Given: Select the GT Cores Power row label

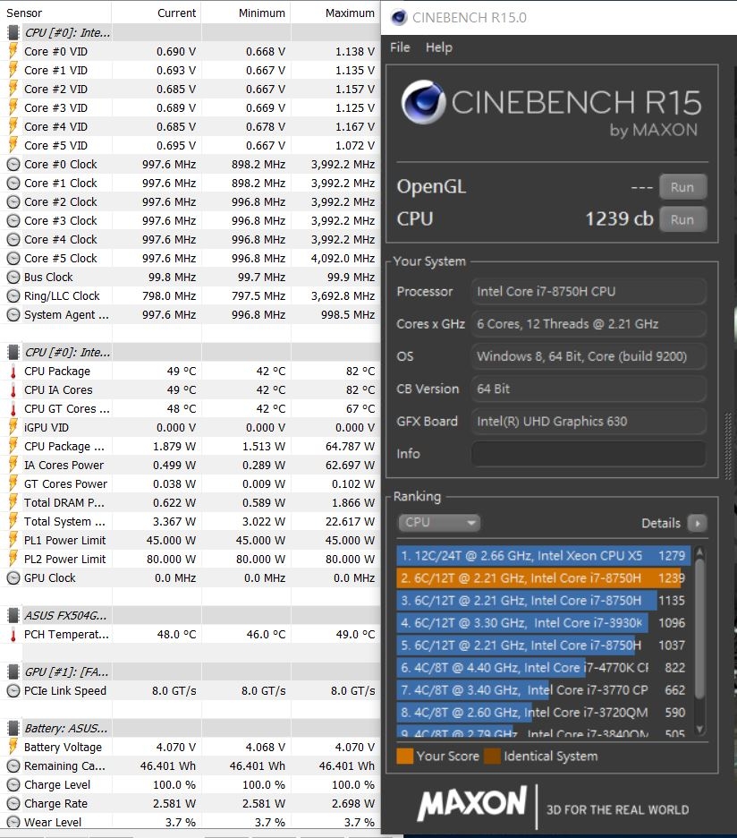Looking at the screenshot, I should [x=65, y=484].
